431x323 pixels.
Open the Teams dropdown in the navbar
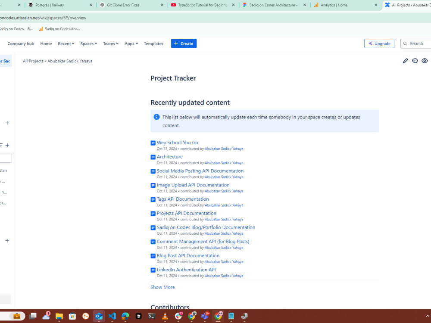tap(111, 43)
